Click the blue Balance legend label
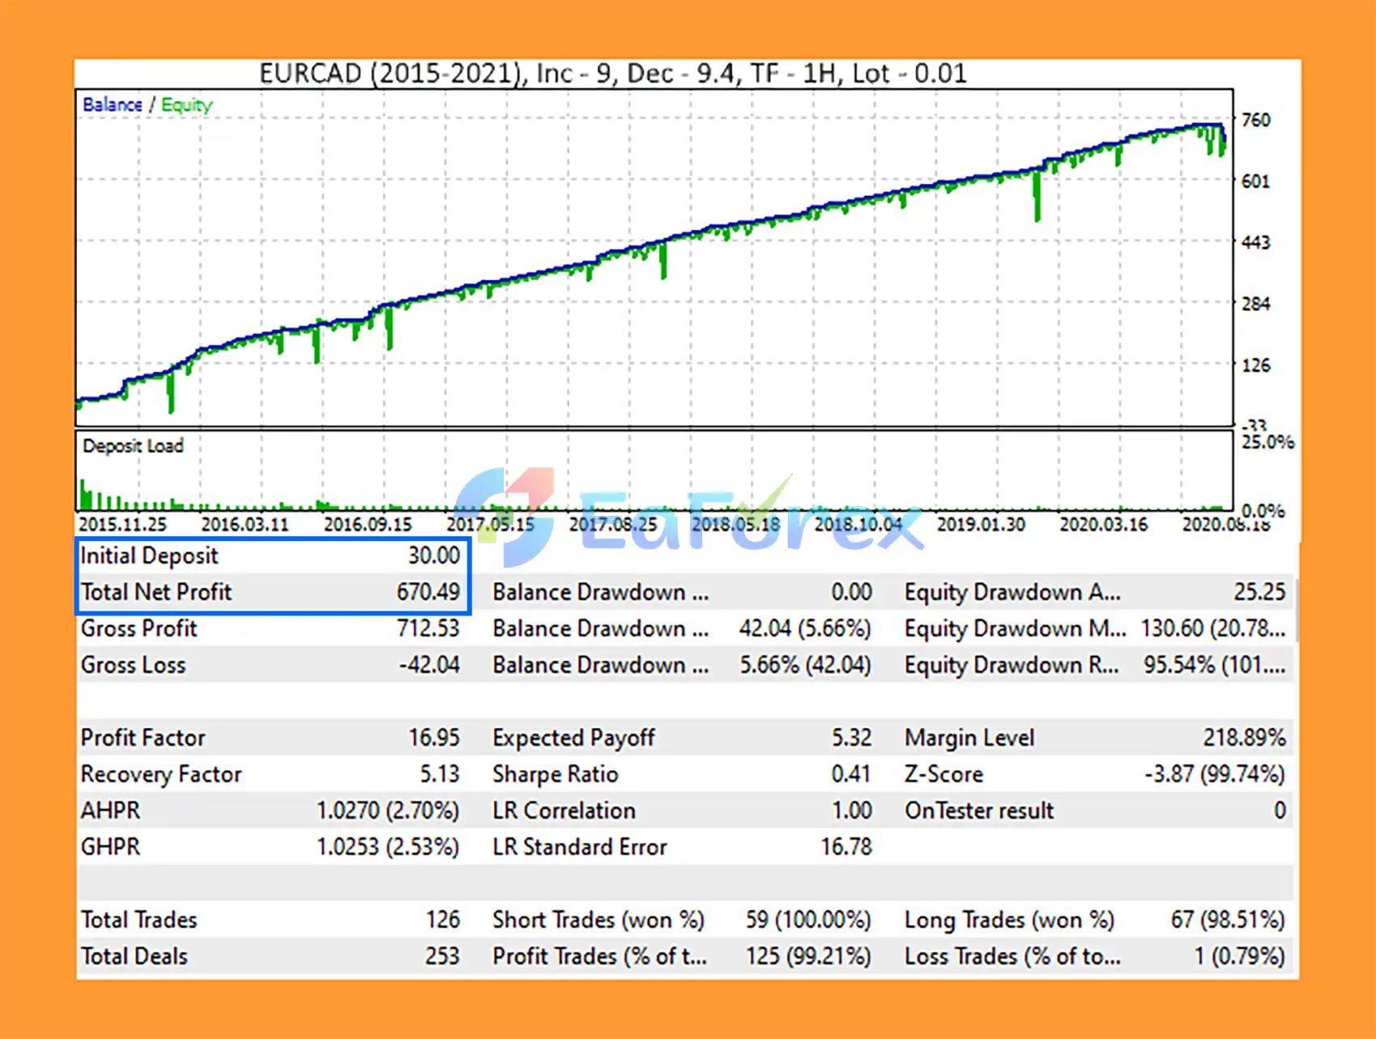Screen dimensions: 1376x1039 (x=112, y=104)
